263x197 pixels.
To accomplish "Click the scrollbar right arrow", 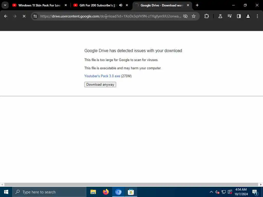I will click(x=261, y=184).
